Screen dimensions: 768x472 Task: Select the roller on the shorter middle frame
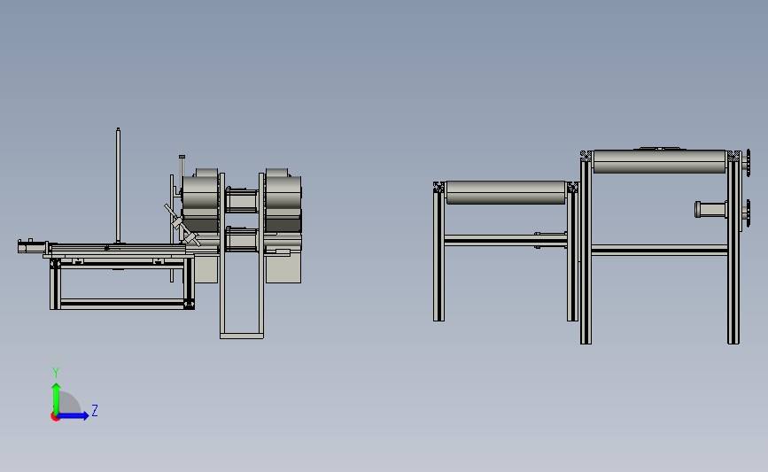506,192
